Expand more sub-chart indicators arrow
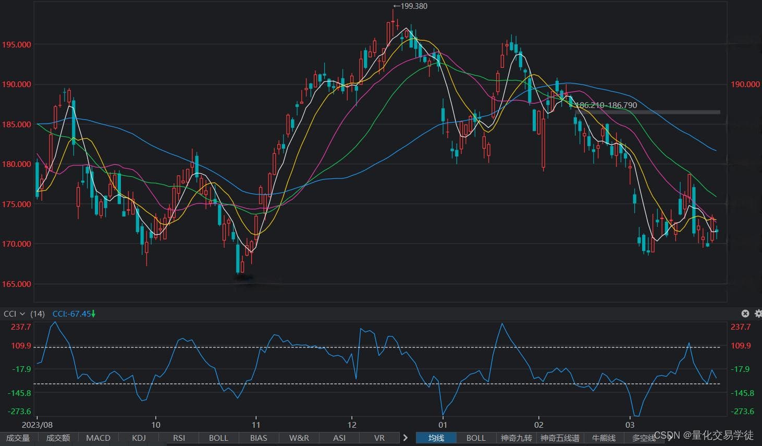Screen dimensions: 762x446 coord(405,438)
